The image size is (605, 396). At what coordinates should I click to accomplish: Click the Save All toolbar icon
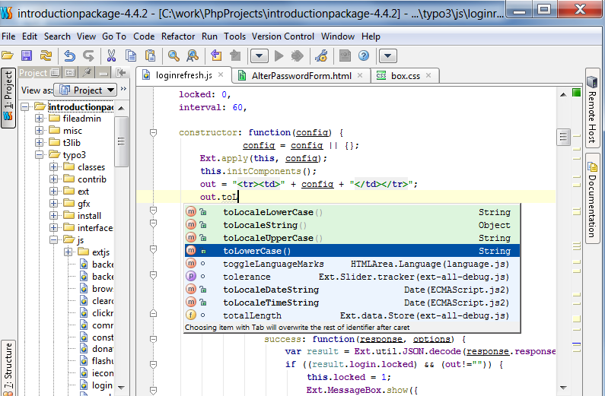tap(27, 55)
